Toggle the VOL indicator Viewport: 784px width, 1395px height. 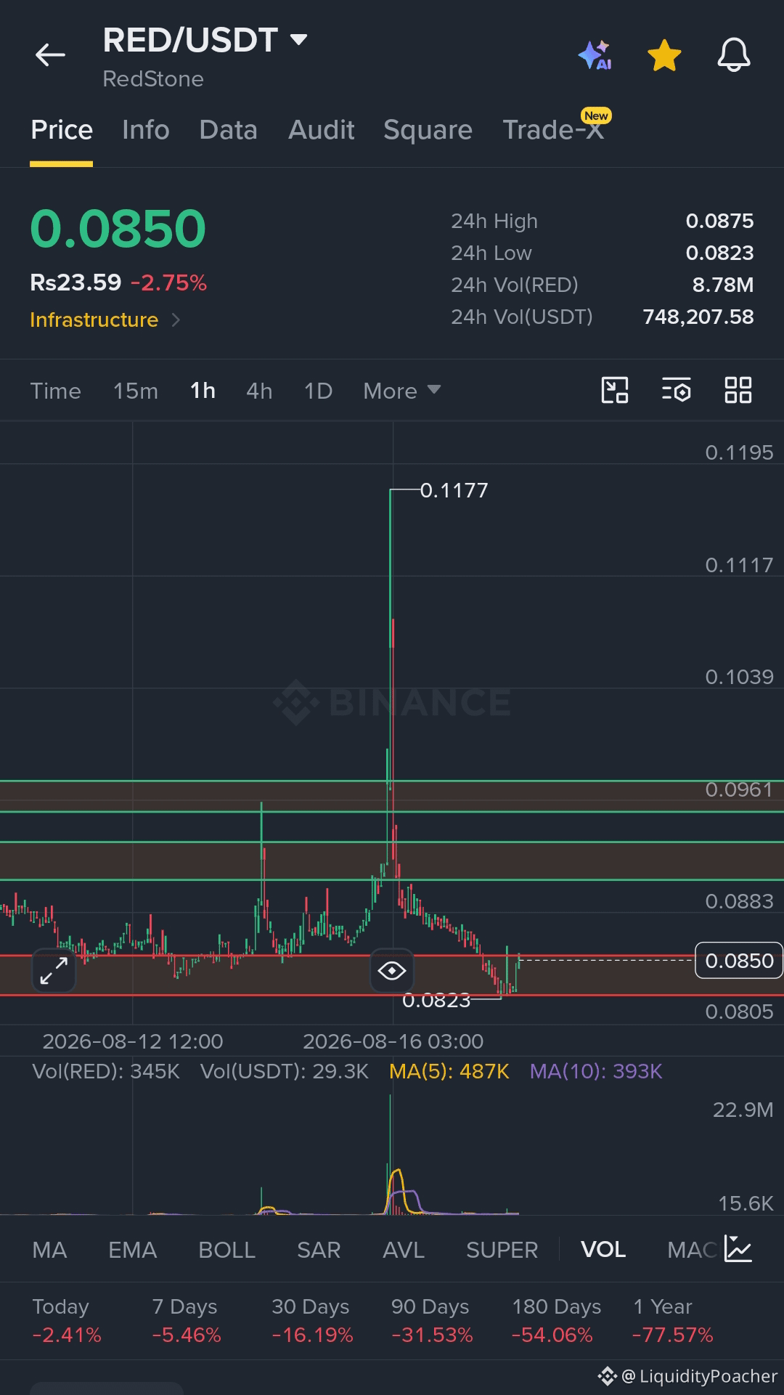point(603,1250)
